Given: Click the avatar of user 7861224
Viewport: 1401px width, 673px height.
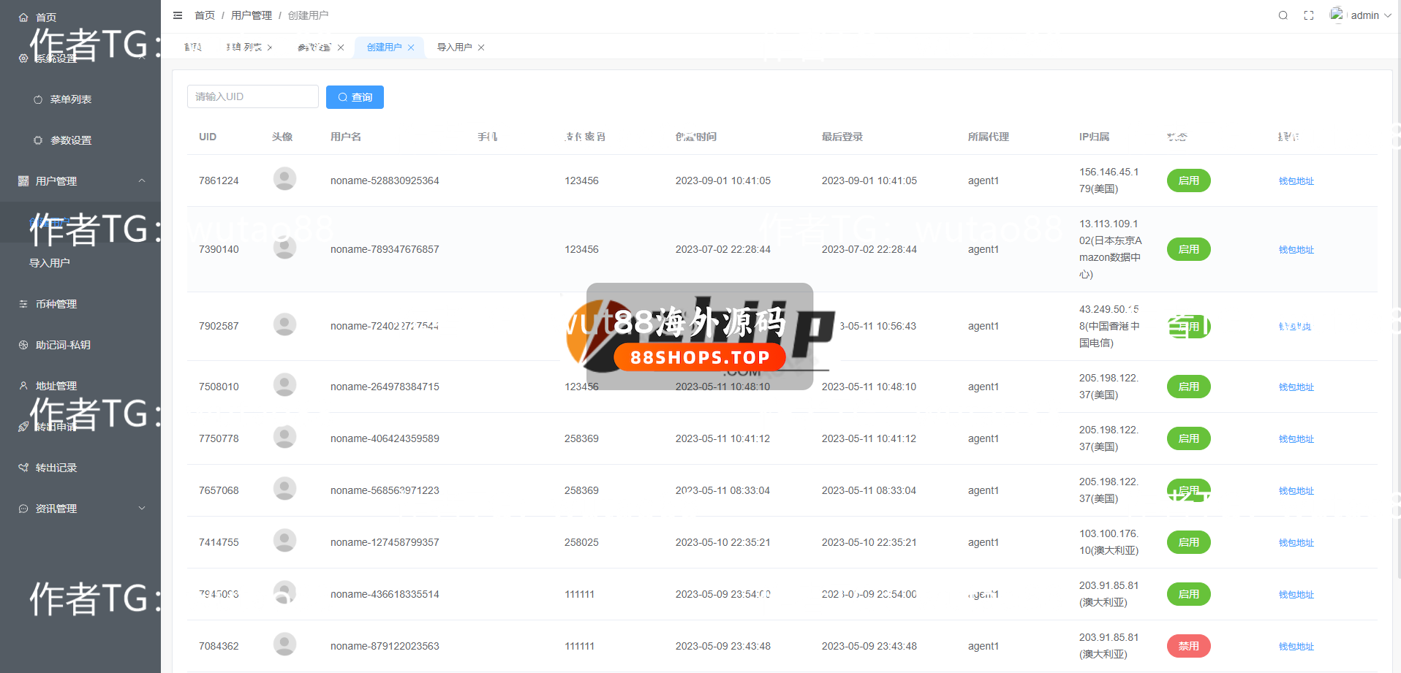Looking at the screenshot, I should 284,179.
